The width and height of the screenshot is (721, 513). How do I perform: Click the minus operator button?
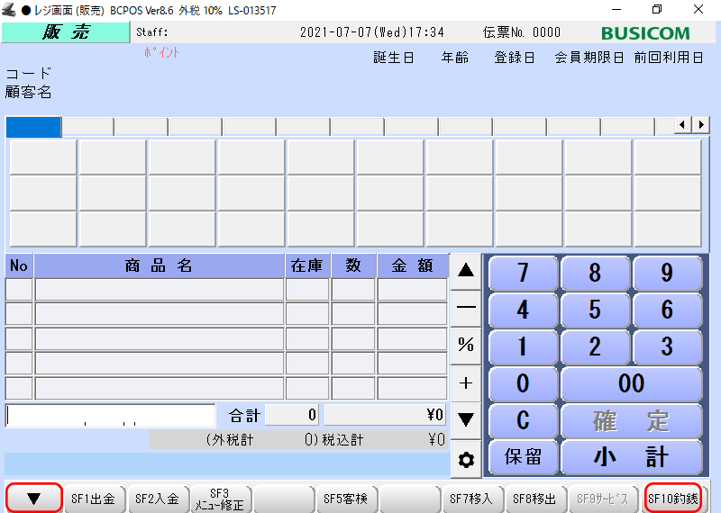pyautogui.click(x=466, y=307)
